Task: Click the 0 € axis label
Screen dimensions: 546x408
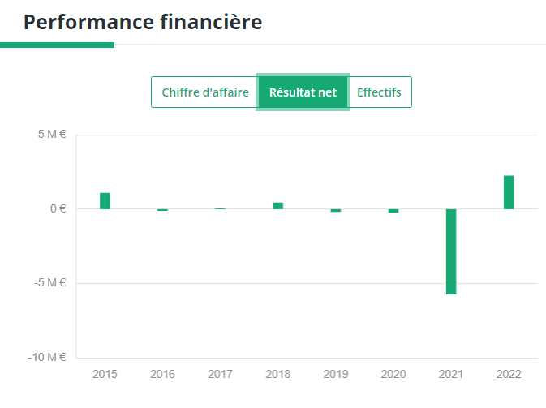Action: 58,208
